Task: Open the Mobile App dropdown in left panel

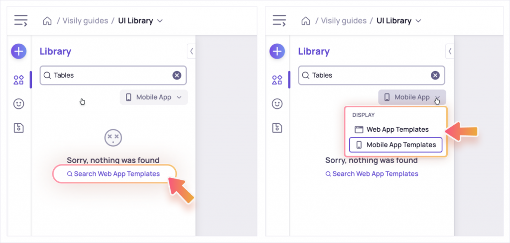Action: click(154, 97)
